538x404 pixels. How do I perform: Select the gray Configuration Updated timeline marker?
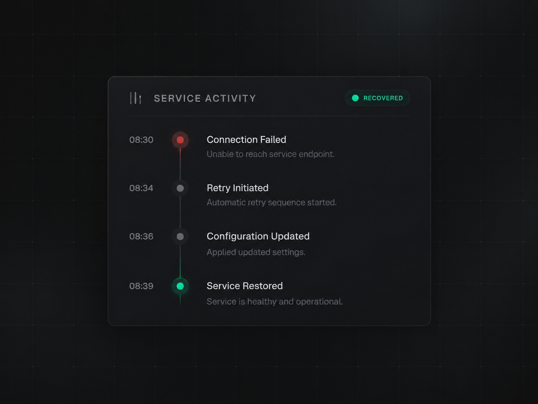tap(180, 237)
